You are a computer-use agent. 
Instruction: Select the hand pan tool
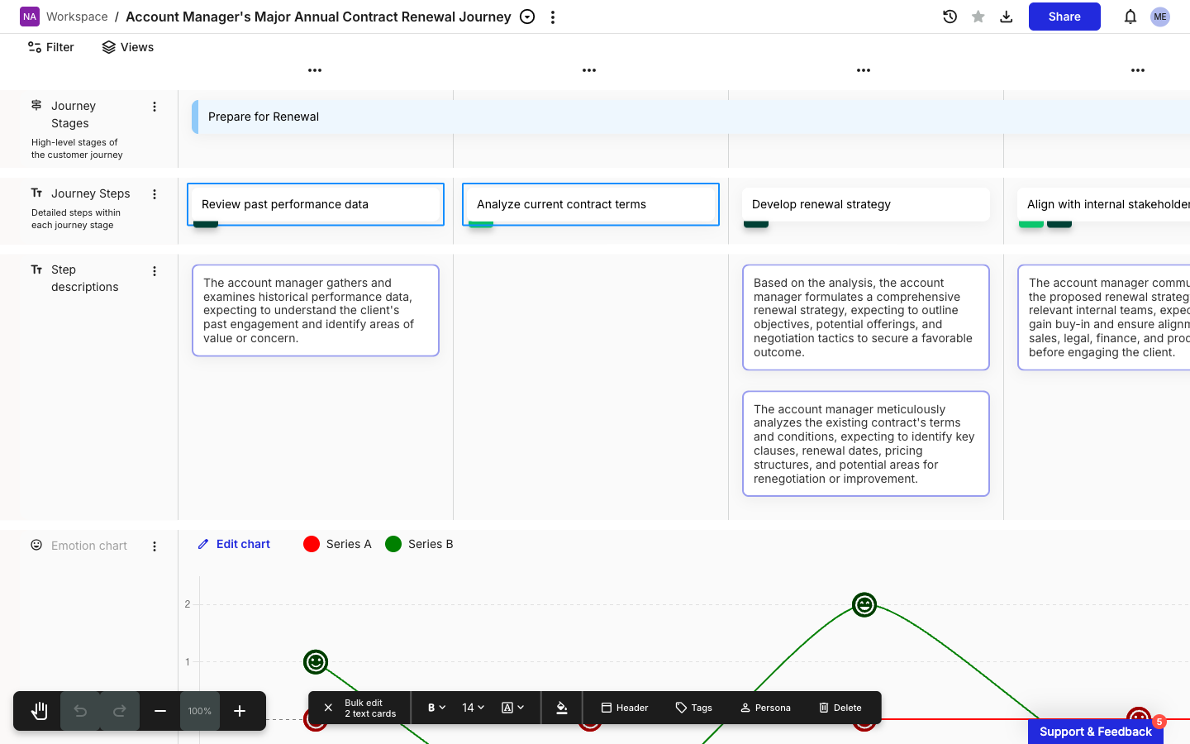pyautogui.click(x=39, y=711)
